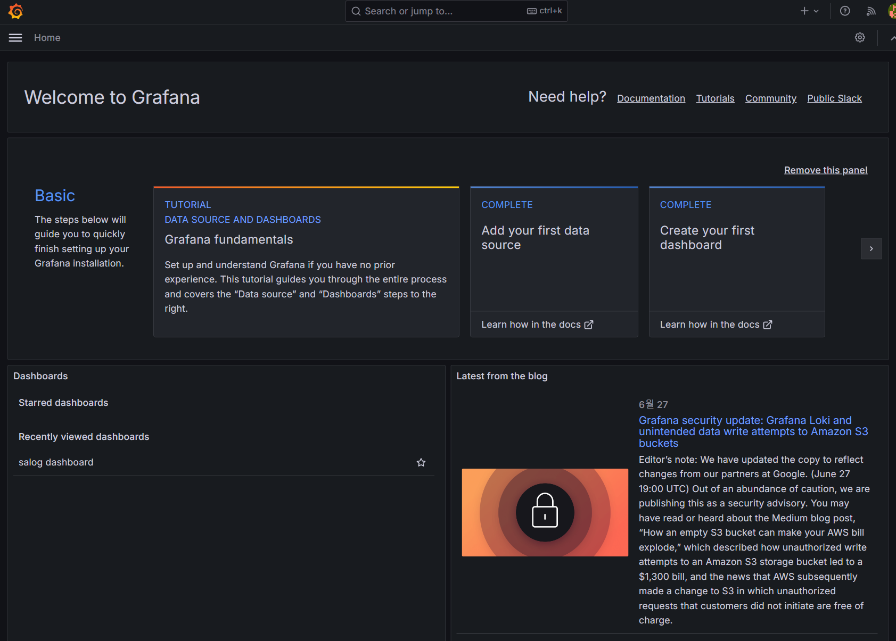Click Latest from the blog panel title
This screenshot has width=896, height=641.
[502, 376]
